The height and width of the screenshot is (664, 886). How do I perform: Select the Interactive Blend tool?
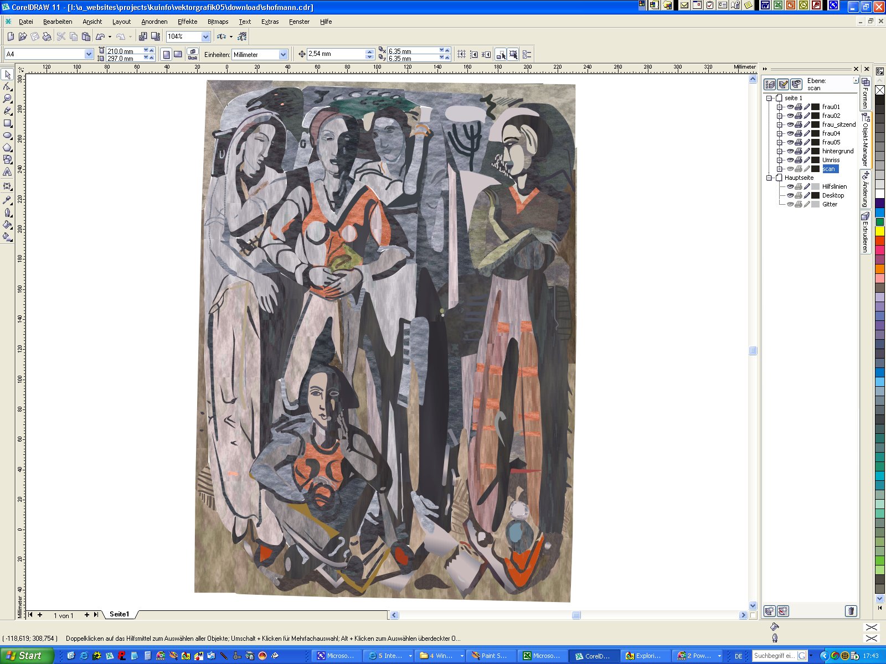click(x=7, y=186)
